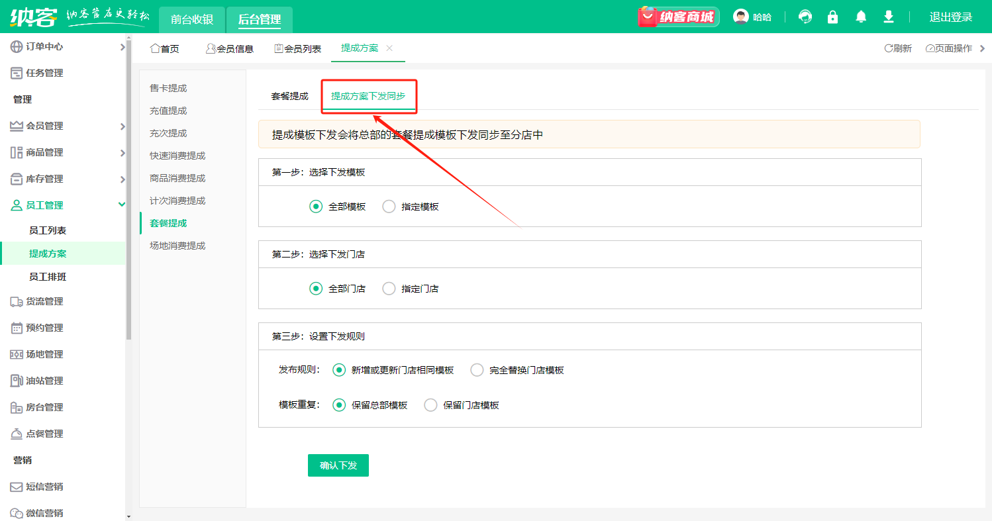This screenshot has width=992, height=521.
Task: Select the 指定门店 radio button
Action: coord(389,289)
